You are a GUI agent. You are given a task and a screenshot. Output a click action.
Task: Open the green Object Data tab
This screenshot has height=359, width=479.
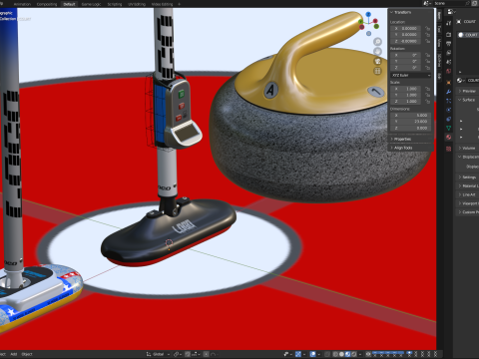[449, 128]
